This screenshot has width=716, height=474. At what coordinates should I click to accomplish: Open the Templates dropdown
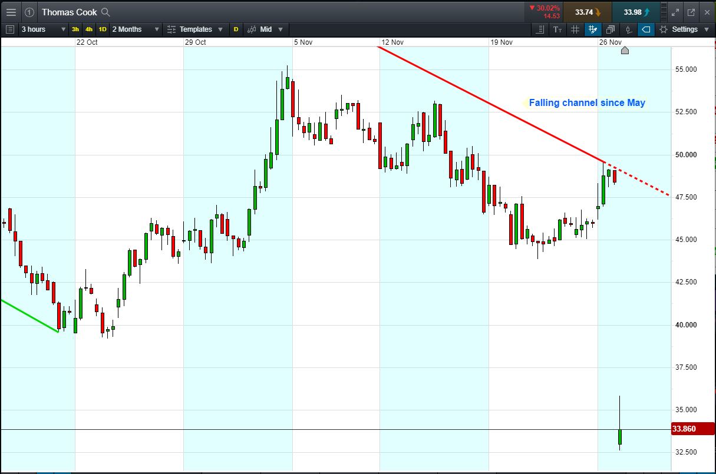195,29
